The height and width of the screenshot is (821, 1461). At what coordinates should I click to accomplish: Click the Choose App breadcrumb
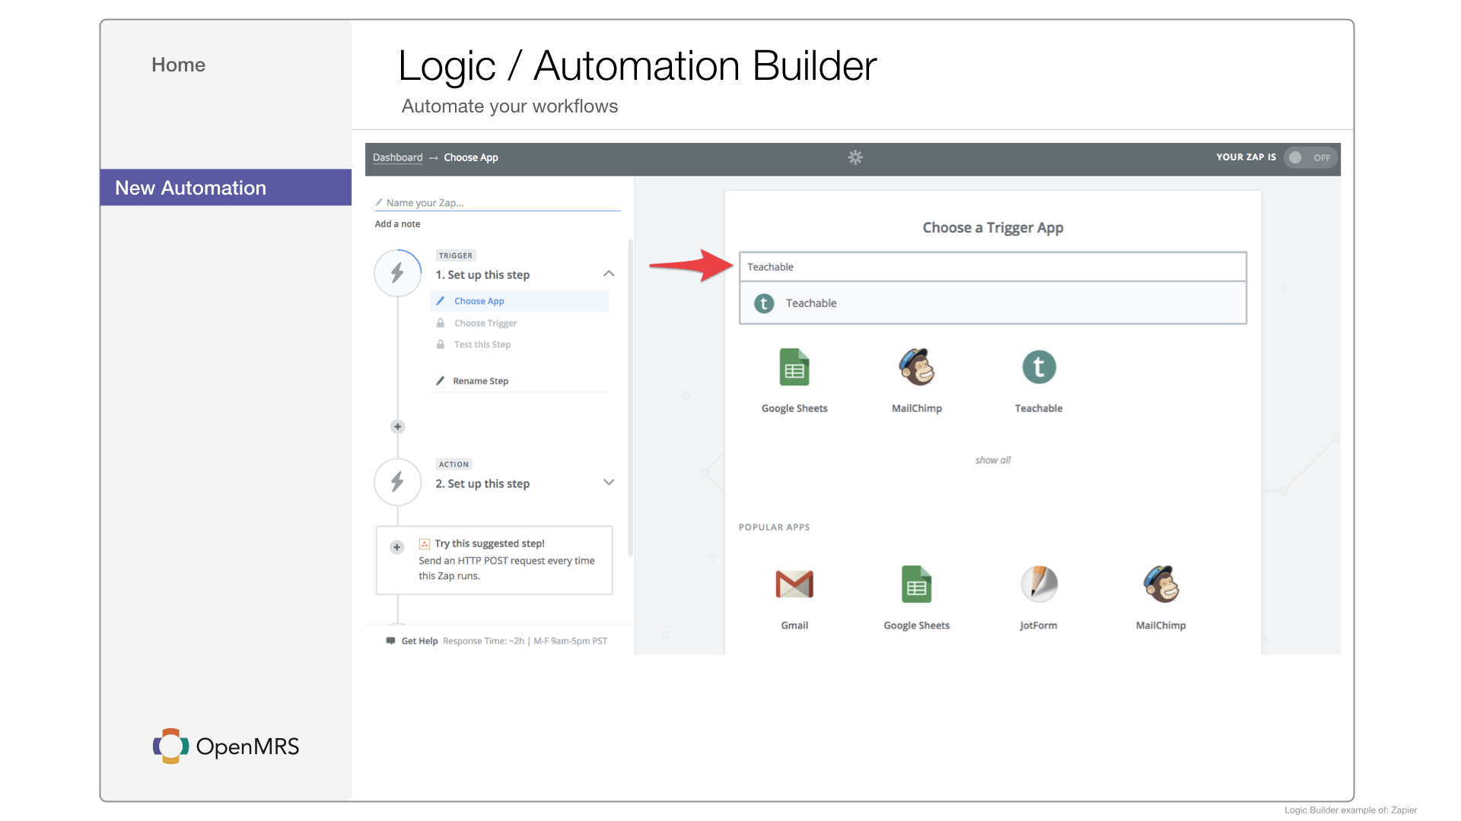pos(471,157)
